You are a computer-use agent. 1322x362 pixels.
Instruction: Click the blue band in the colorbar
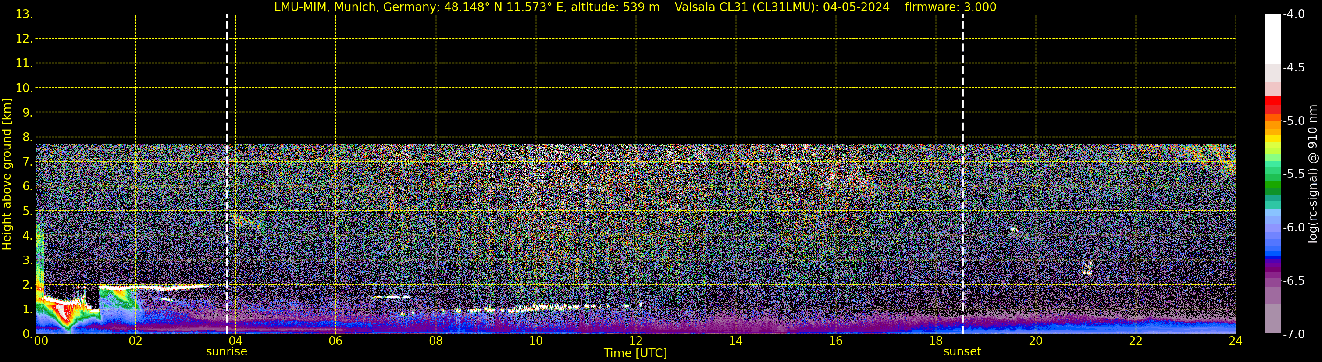1272,251
